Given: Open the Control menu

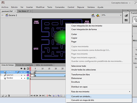Looking at the screenshot, I should tap(71, 7).
